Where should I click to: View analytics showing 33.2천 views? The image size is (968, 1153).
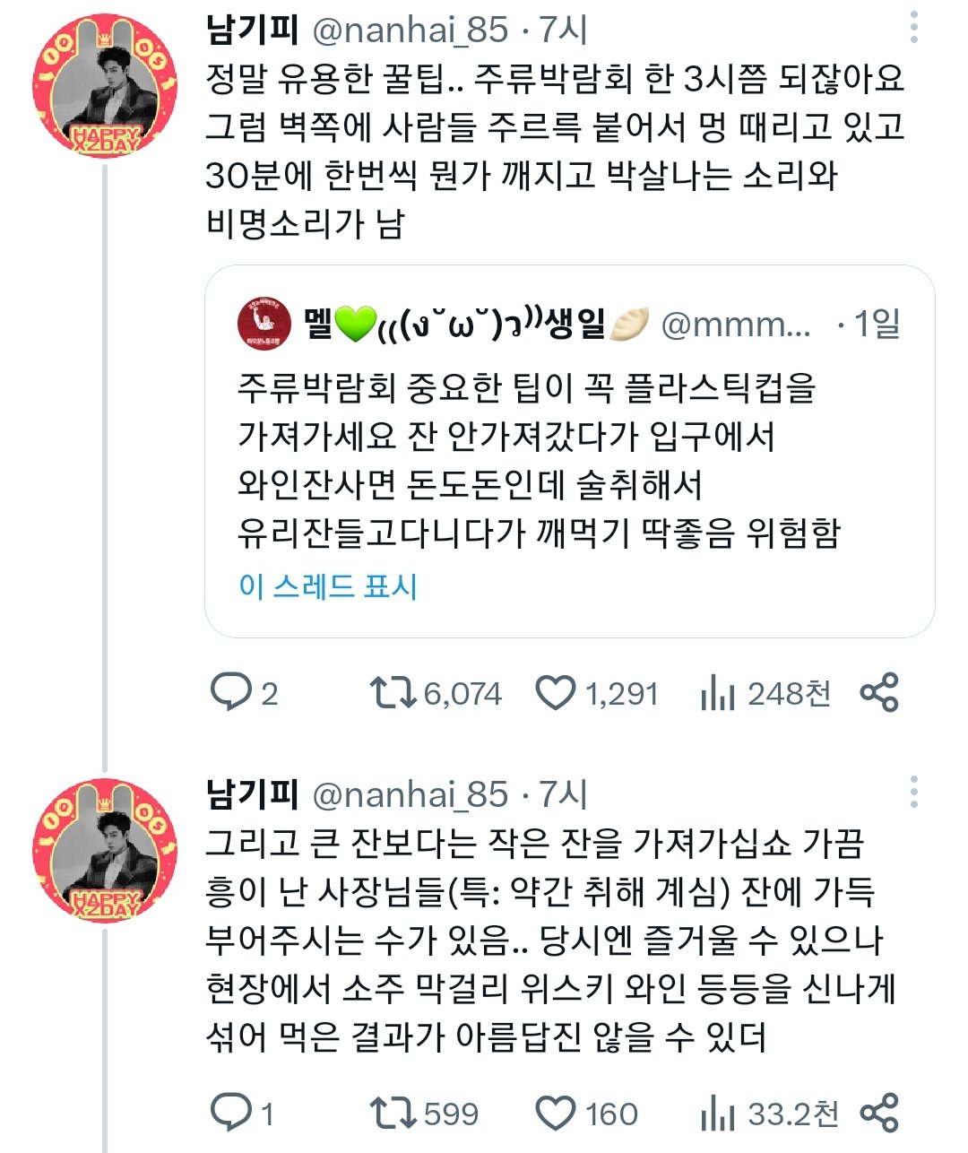[717, 1113]
